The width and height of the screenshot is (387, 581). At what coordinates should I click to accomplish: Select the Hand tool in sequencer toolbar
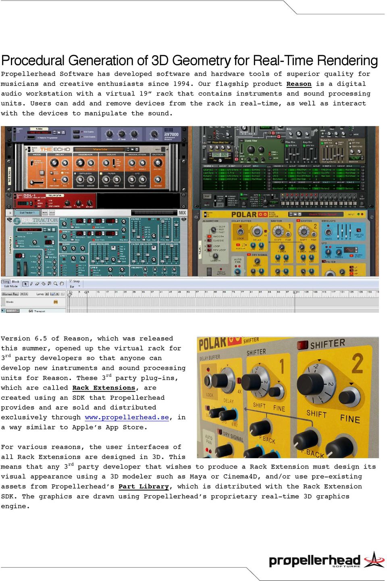point(62,284)
